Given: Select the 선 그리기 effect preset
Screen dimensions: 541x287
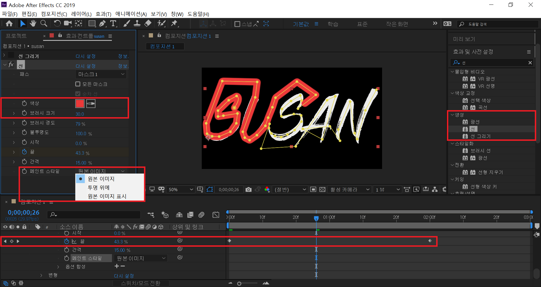Looking at the screenshot, I should pos(480,136).
